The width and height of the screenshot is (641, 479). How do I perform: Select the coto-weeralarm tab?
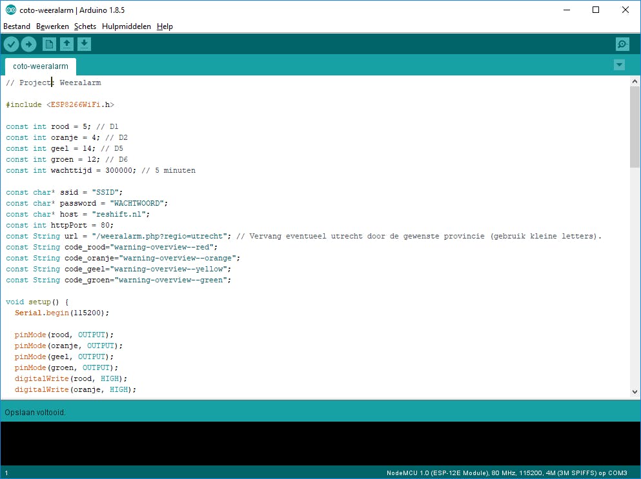[40, 66]
